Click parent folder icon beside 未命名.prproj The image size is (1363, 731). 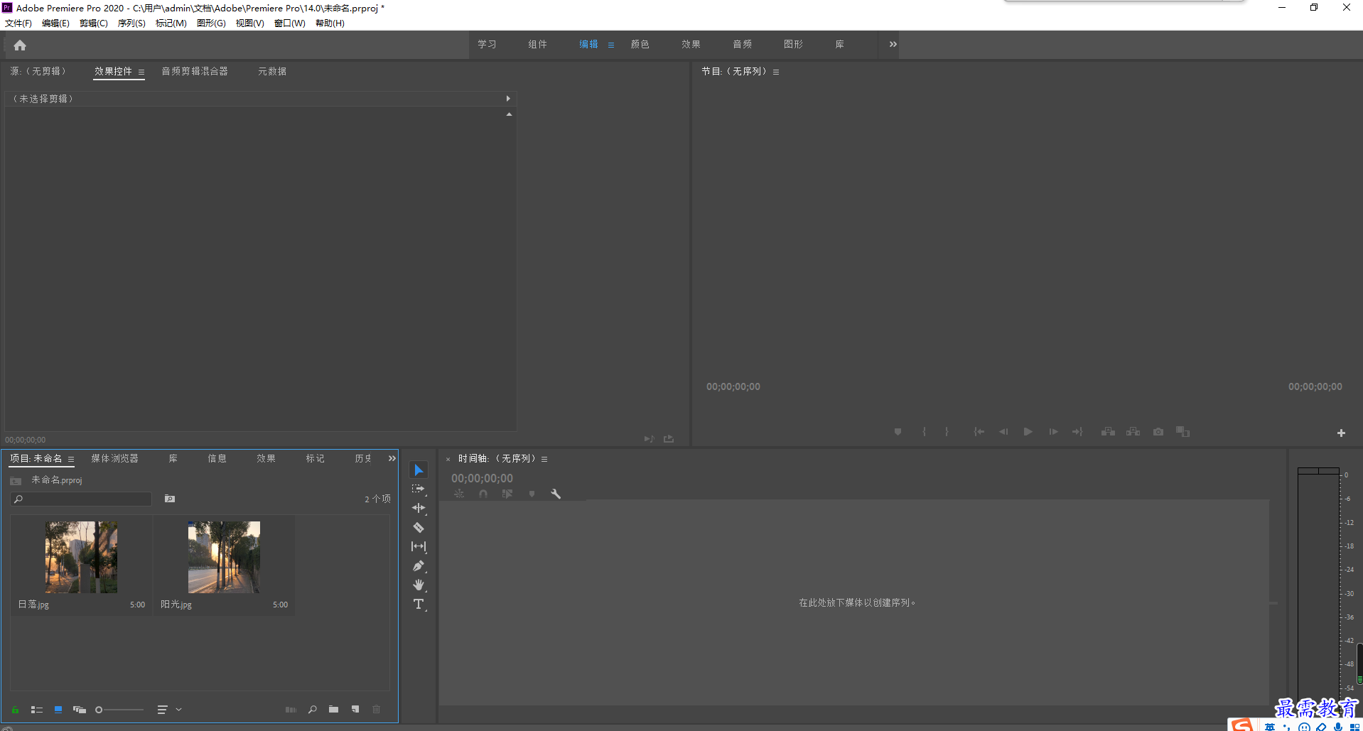[16, 481]
